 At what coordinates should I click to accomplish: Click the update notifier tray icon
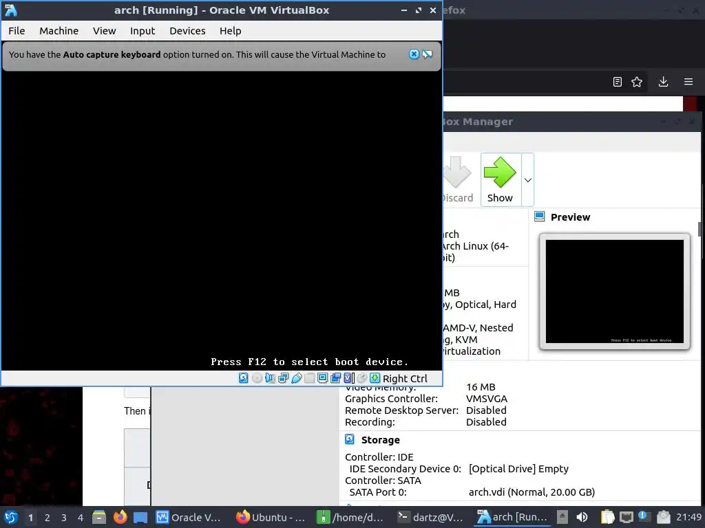click(x=644, y=516)
